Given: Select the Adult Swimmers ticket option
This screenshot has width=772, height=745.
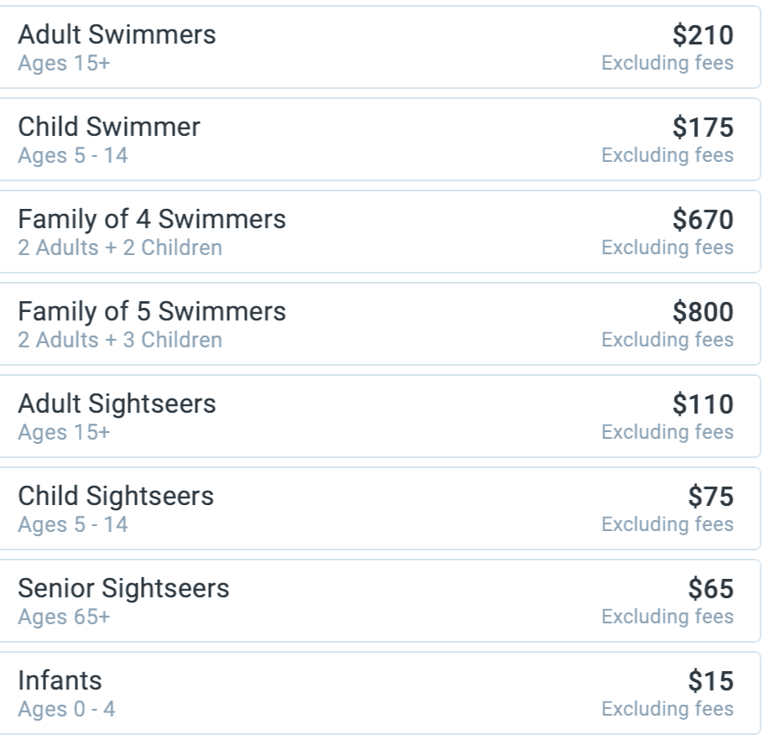Looking at the screenshot, I should [x=117, y=35].
